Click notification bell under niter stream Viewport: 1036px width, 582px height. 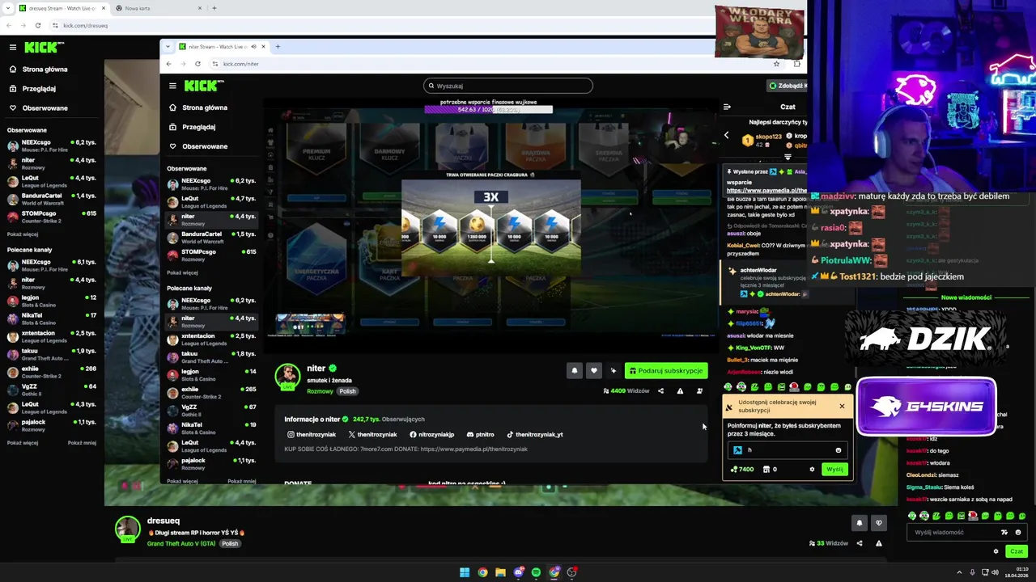click(575, 370)
